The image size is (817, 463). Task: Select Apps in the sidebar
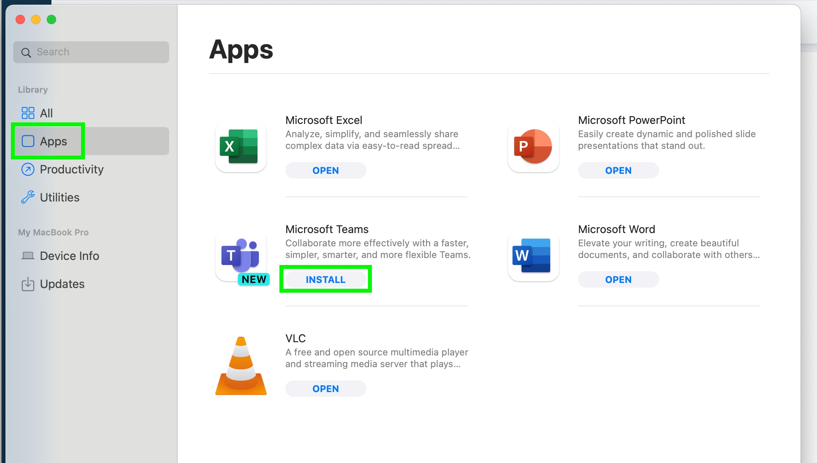click(53, 141)
